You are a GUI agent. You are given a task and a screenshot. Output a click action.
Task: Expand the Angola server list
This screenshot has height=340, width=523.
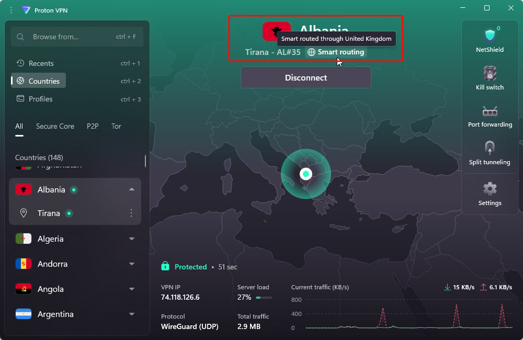[132, 289]
